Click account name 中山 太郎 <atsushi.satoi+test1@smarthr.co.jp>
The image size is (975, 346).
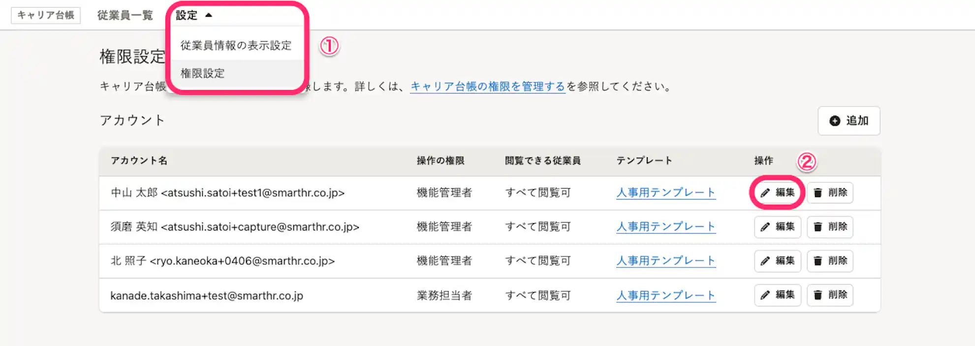(x=227, y=193)
